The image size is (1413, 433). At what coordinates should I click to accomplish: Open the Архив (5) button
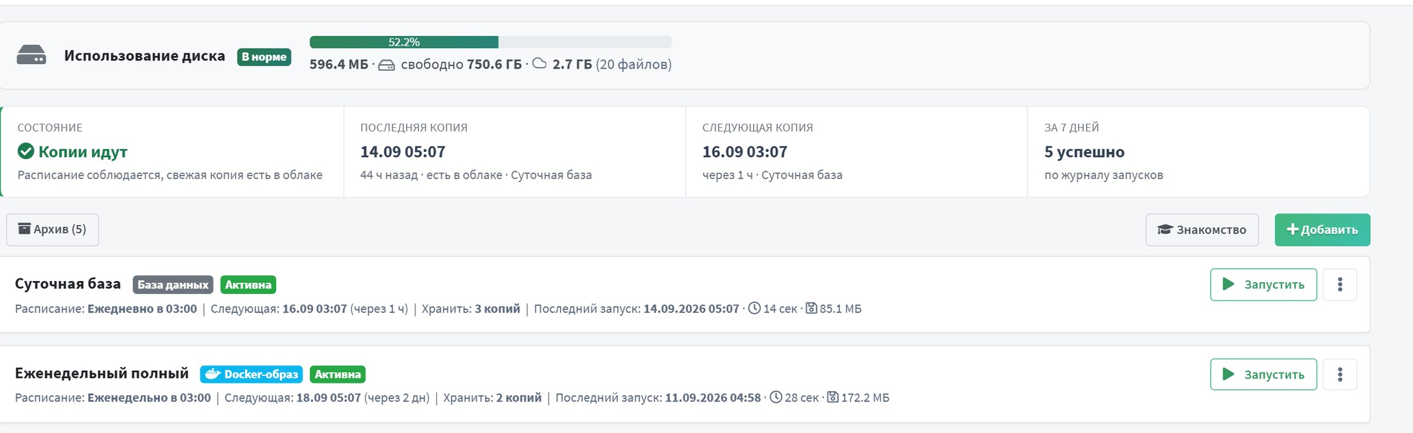pyautogui.click(x=53, y=230)
